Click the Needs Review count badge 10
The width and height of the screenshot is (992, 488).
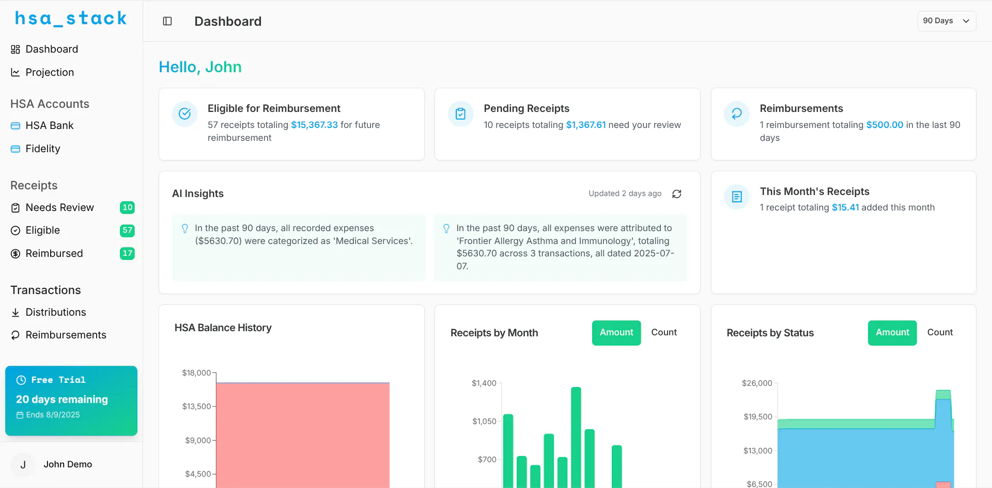tap(127, 208)
